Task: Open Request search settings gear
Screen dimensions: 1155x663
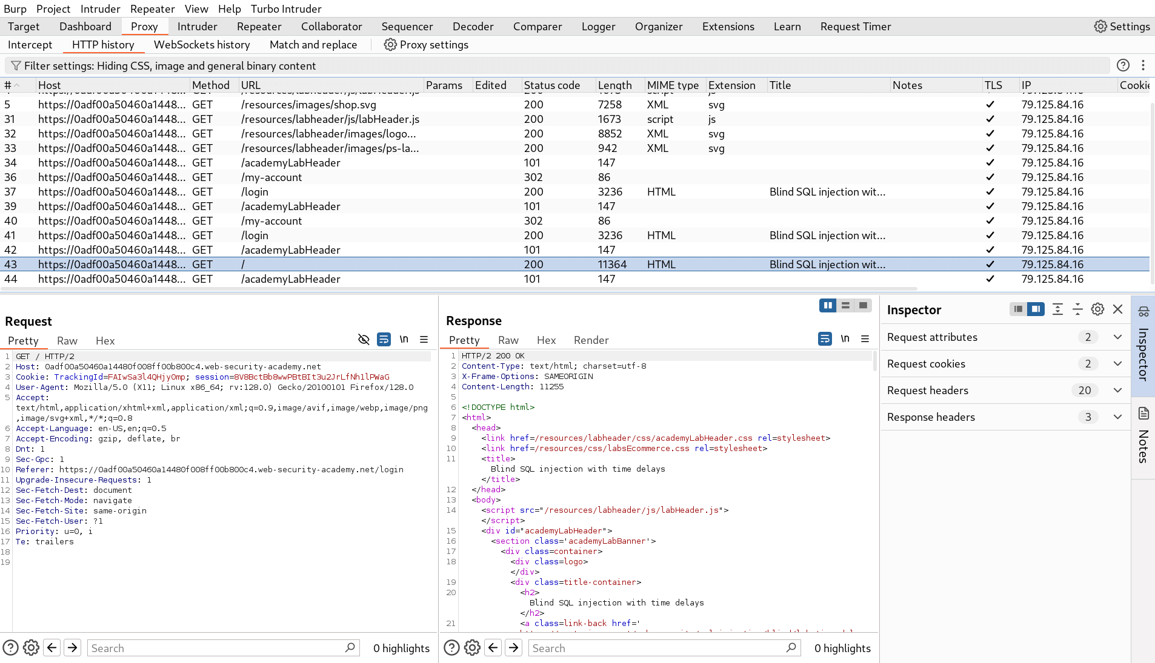Action: (x=31, y=648)
